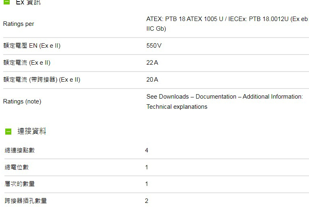Click the 跨接器插孔數量 row label
This screenshot has height=213, width=309.
(x=25, y=201)
